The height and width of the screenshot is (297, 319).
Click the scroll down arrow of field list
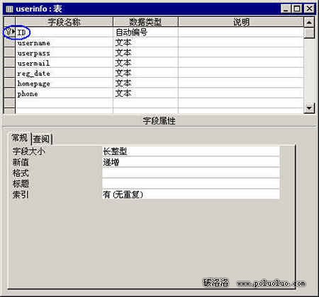coord(309,108)
